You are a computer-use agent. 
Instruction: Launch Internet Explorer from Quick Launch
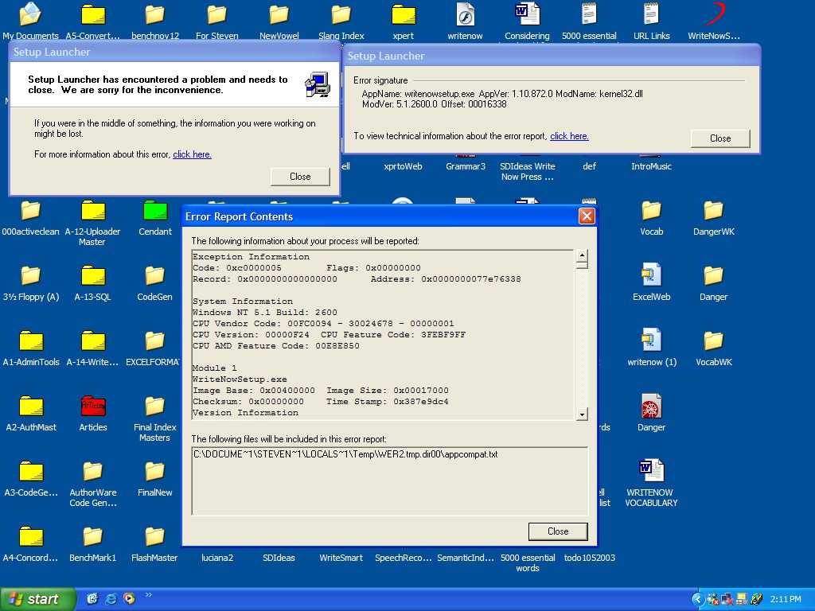[x=111, y=598]
